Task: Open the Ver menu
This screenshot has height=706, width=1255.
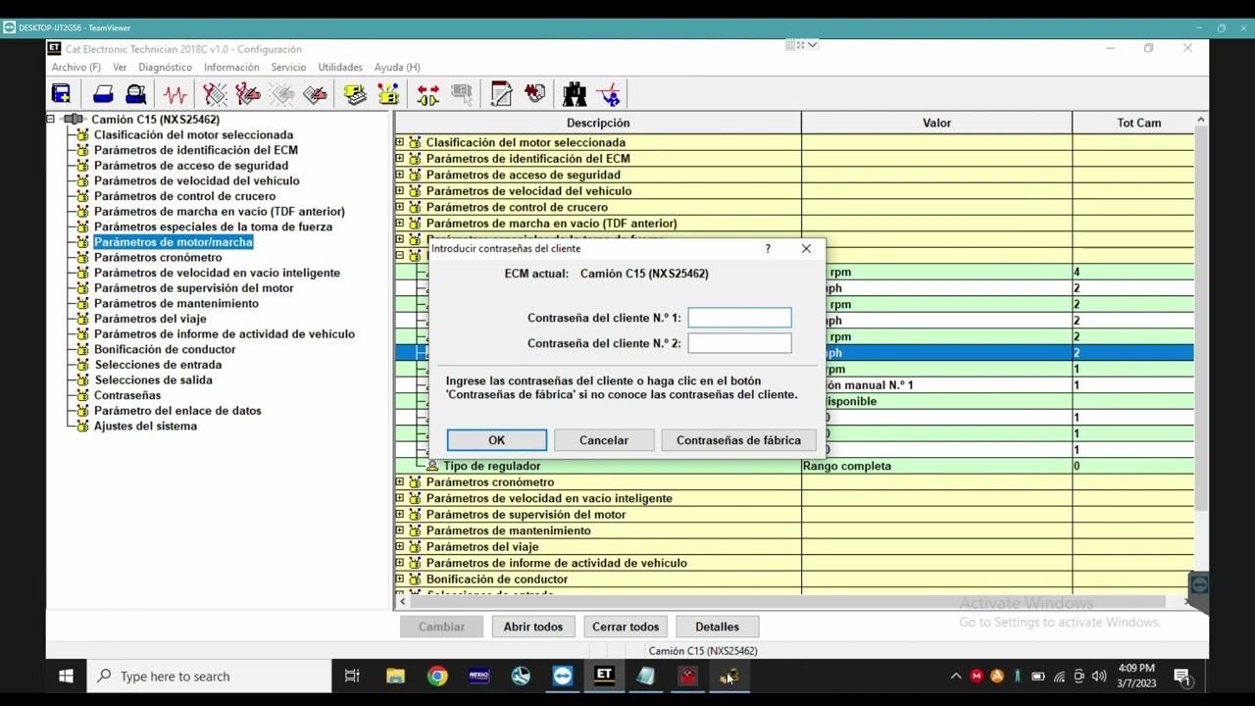Action: tap(120, 67)
